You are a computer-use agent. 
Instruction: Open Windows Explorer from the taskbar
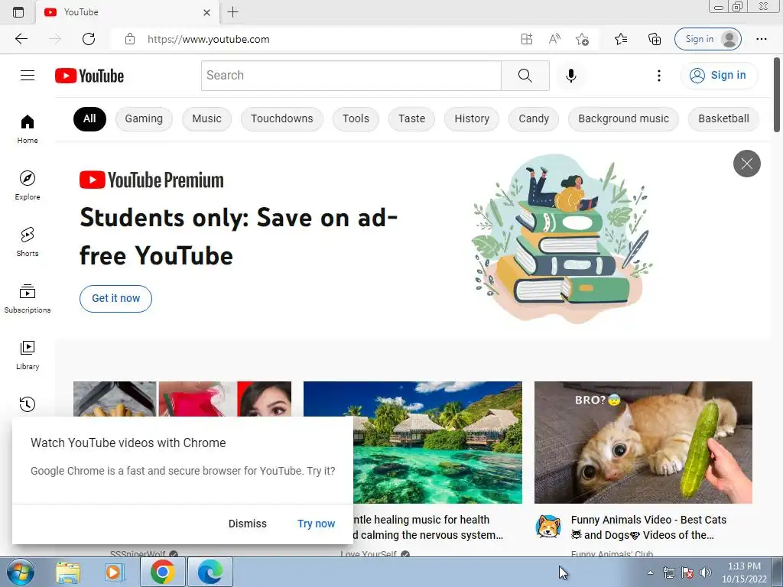click(x=68, y=572)
